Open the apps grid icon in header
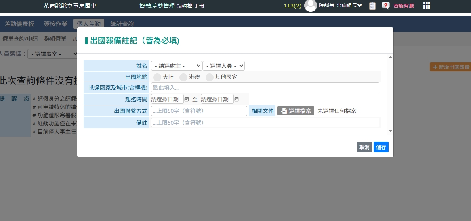Image resolution: width=471 pixels, height=221 pixels. click(x=427, y=6)
